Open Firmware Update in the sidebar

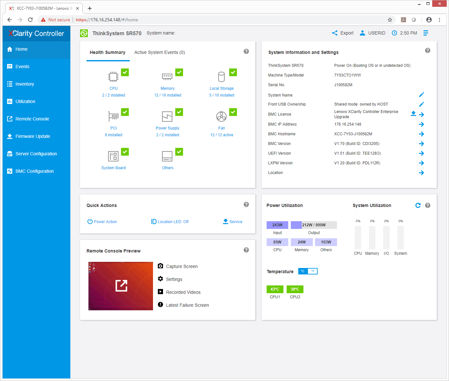click(36, 136)
